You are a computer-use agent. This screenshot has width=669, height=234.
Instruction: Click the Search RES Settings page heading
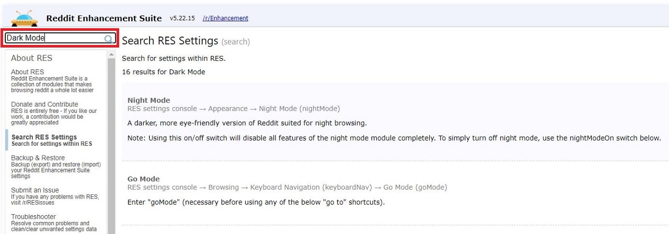pos(170,41)
